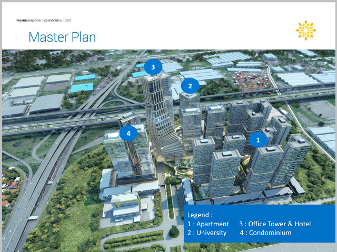The image size is (337, 252).
Task: Click the number 3 Office Tower marker
Action: 153,67
